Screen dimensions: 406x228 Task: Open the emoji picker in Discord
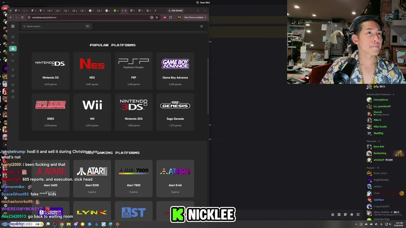pos(352,215)
